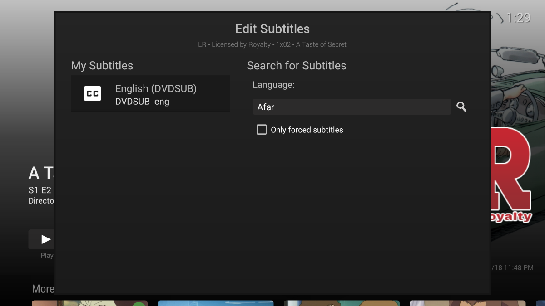The width and height of the screenshot is (545, 306).
Task: Click the green watched checkmark badge
Action: [x=140, y=303]
